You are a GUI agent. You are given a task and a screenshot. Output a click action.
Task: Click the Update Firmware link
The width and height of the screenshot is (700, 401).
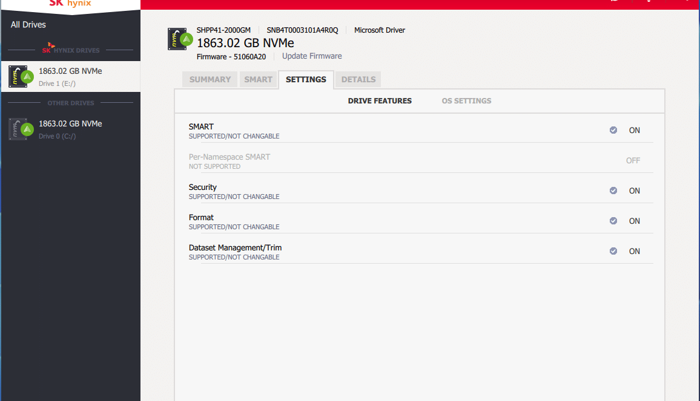[312, 56]
